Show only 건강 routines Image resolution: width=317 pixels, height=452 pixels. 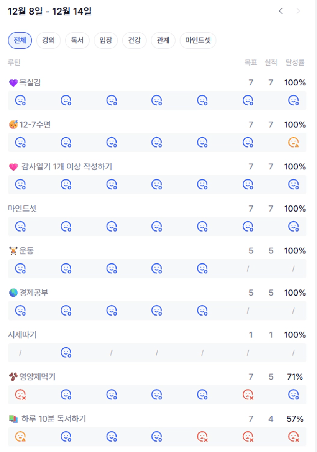pyautogui.click(x=134, y=40)
